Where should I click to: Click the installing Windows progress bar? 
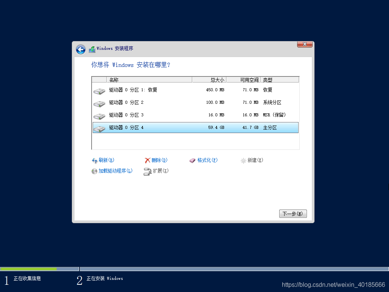[234, 269]
